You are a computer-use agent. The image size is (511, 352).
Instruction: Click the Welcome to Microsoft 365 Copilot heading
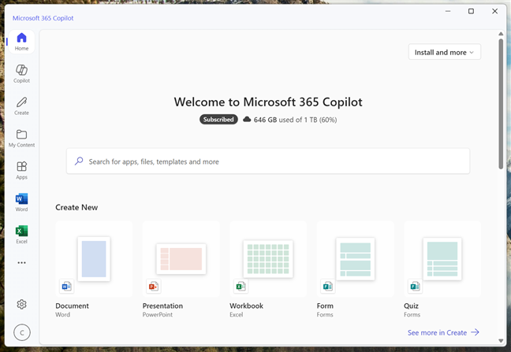[x=268, y=102]
